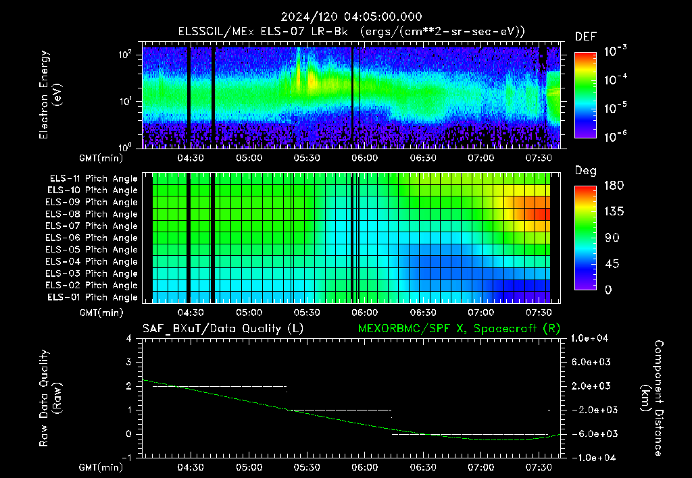Select the ELS-06 Pitch Angle row label
The image size is (692, 478).
tap(92, 238)
